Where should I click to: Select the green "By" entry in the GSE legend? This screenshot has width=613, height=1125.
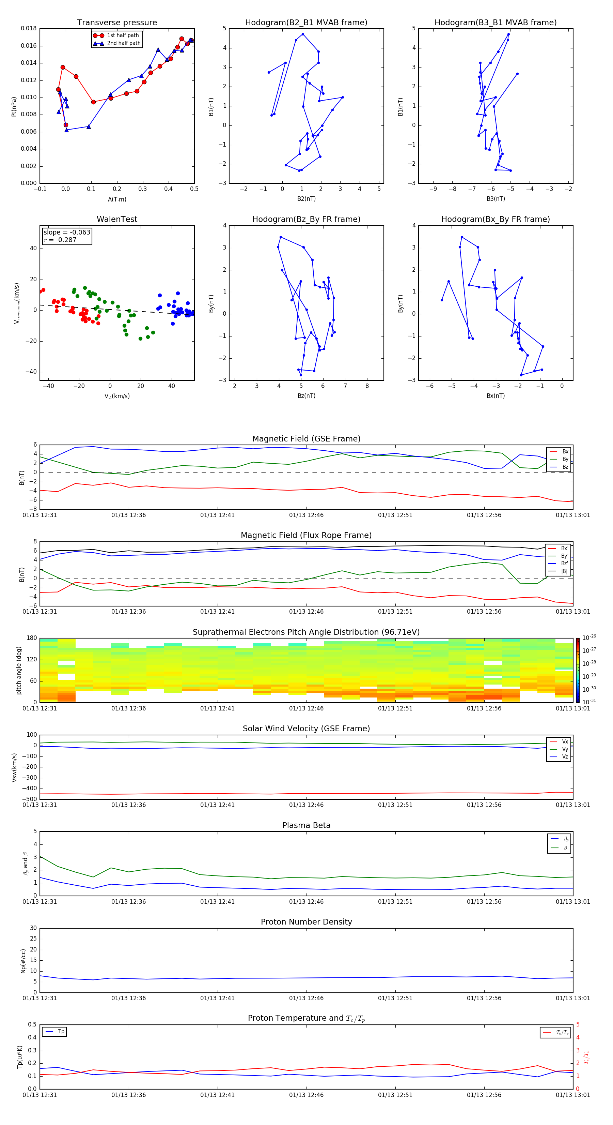click(559, 459)
